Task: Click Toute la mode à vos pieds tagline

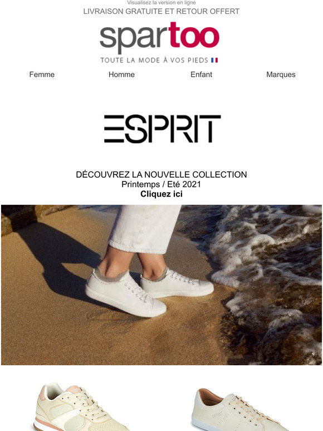Action: coord(154,60)
